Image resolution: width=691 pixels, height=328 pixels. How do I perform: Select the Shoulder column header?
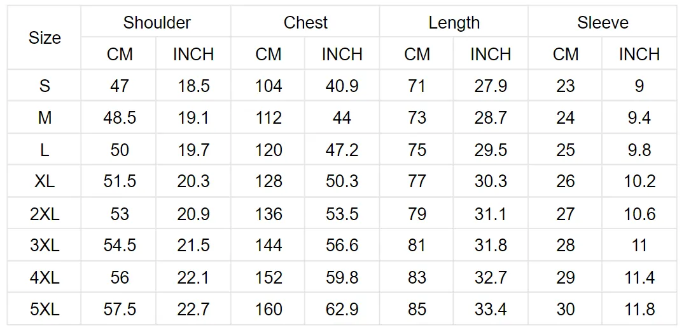[x=157, y=22]
